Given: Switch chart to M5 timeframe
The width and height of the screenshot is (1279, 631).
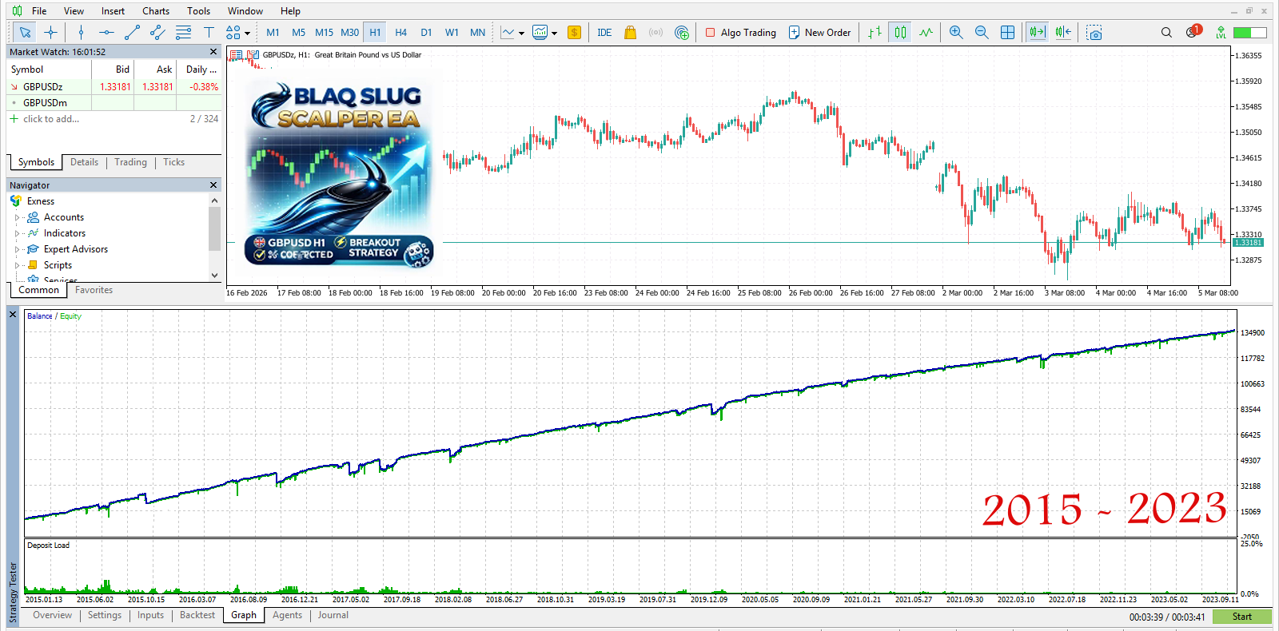Looking at the screenshot, I should (299, 33).
